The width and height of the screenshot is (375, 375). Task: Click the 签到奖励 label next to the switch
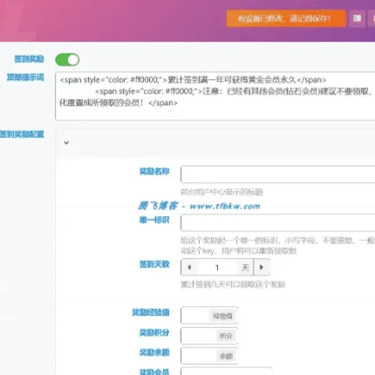29,59
